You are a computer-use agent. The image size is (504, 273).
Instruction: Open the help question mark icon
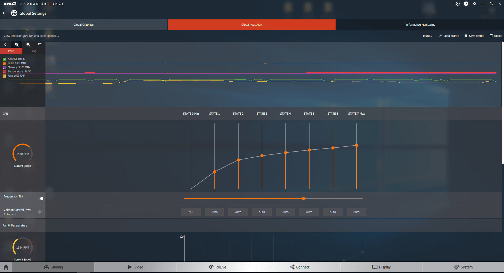(x=466, y=4)
